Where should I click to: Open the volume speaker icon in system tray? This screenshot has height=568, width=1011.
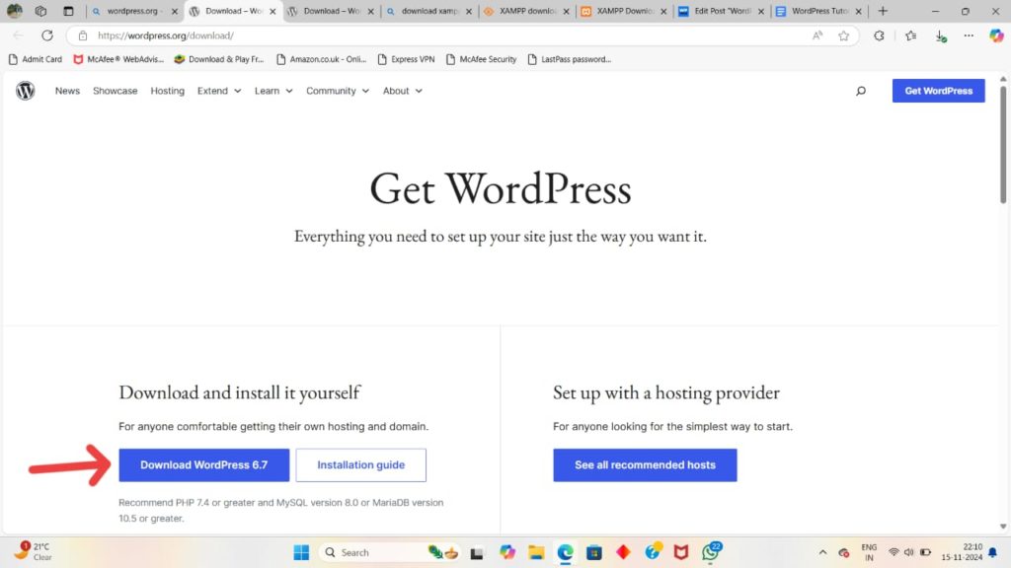coord(909,552)
